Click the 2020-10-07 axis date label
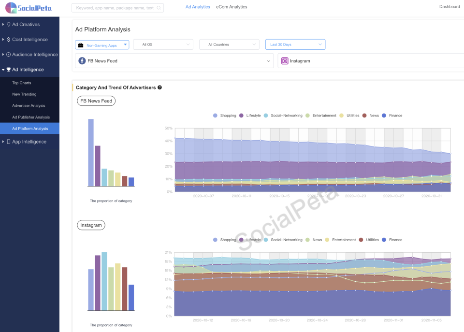 203,196
